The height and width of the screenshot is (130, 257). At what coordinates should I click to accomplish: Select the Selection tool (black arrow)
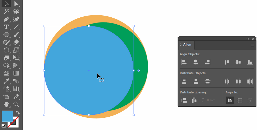pyautogui.click(x=6, y=4)
